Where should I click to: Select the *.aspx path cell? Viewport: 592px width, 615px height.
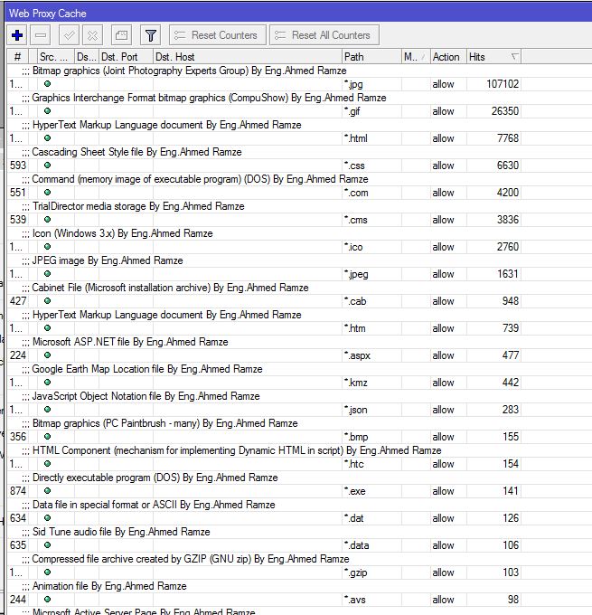(371, 355)
